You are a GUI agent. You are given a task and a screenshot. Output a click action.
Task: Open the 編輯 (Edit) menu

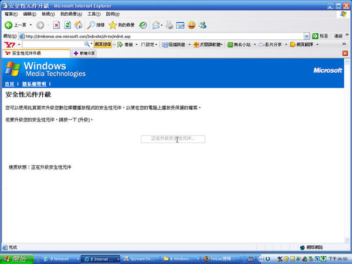click(30, 14)
